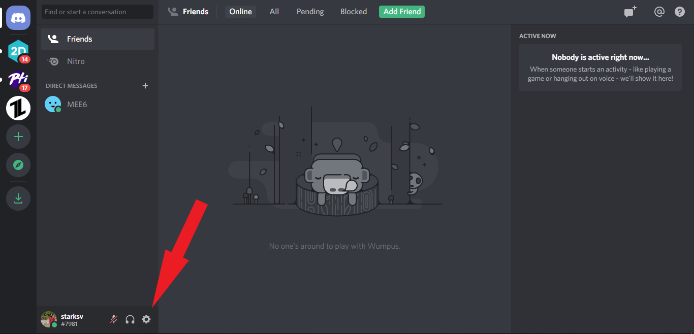Click the Friends icon in the sidebar

(x=52, y=39)
